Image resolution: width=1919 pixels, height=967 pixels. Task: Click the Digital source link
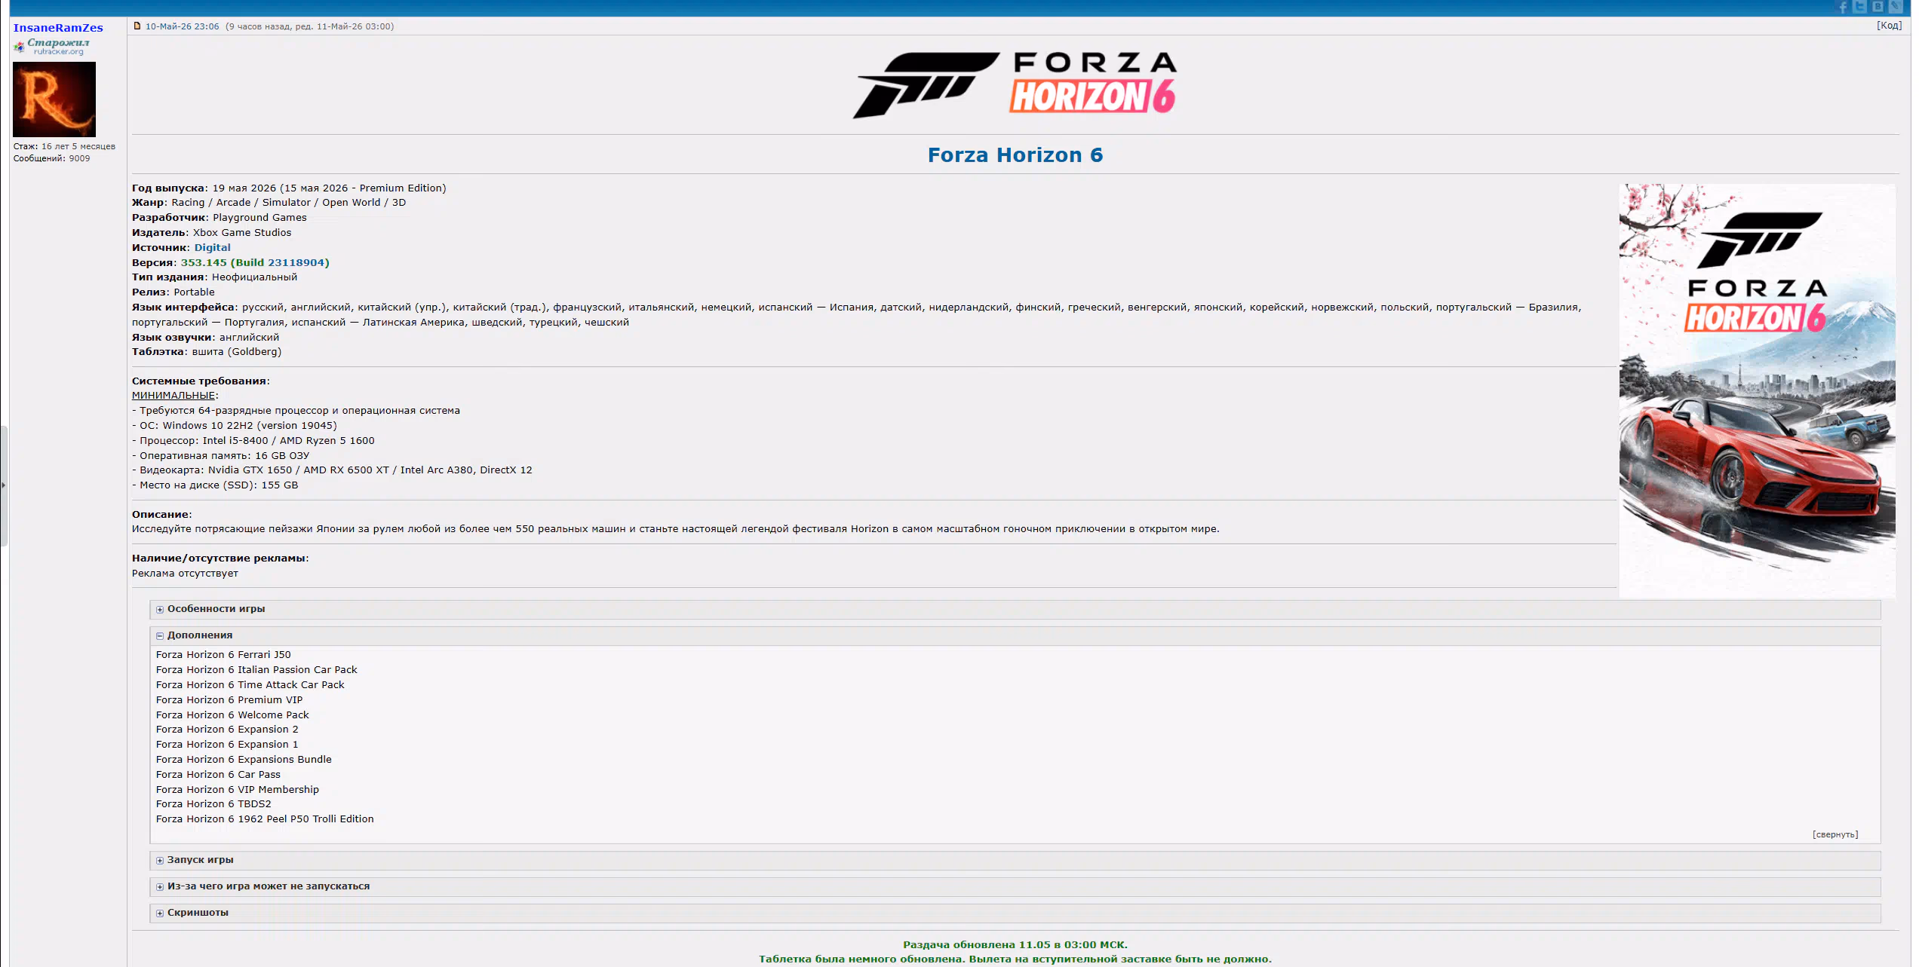213,247
